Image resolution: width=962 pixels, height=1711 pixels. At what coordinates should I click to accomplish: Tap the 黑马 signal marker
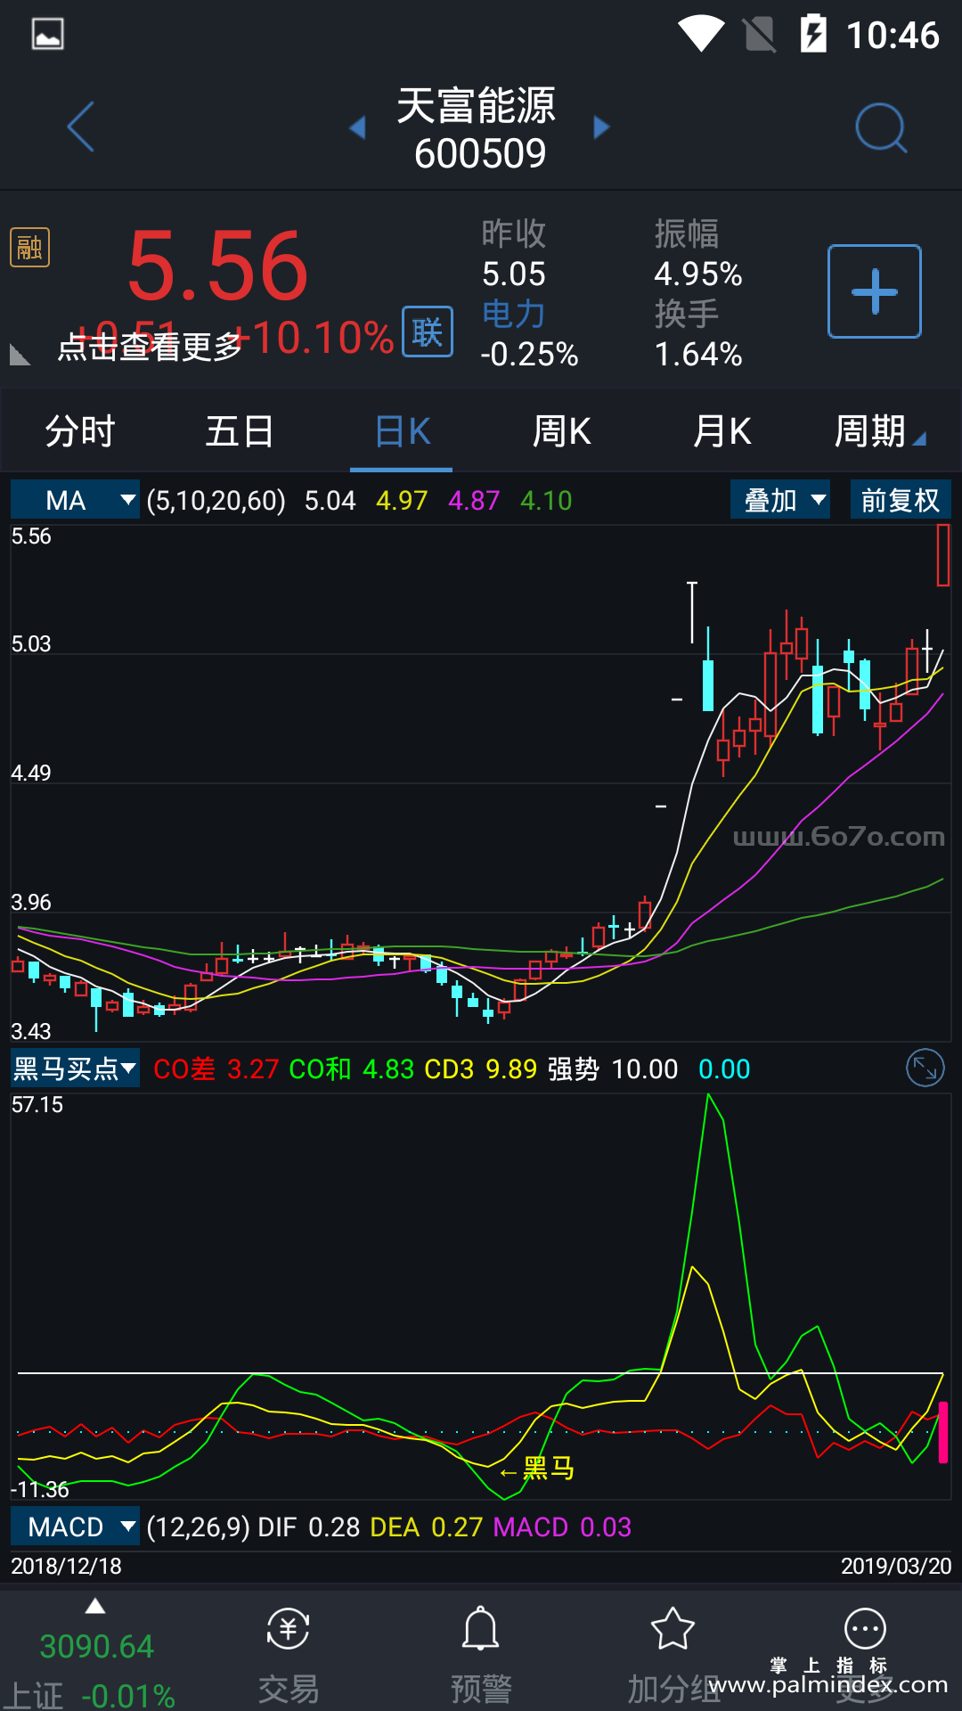537,1468
